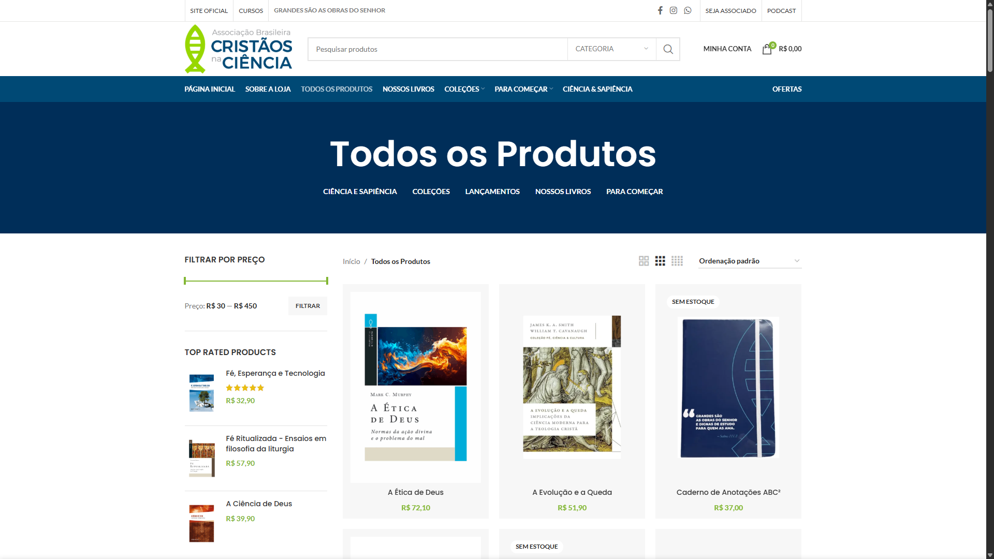Click A Ciência de Deus title
994x559 pixels.
259,504
